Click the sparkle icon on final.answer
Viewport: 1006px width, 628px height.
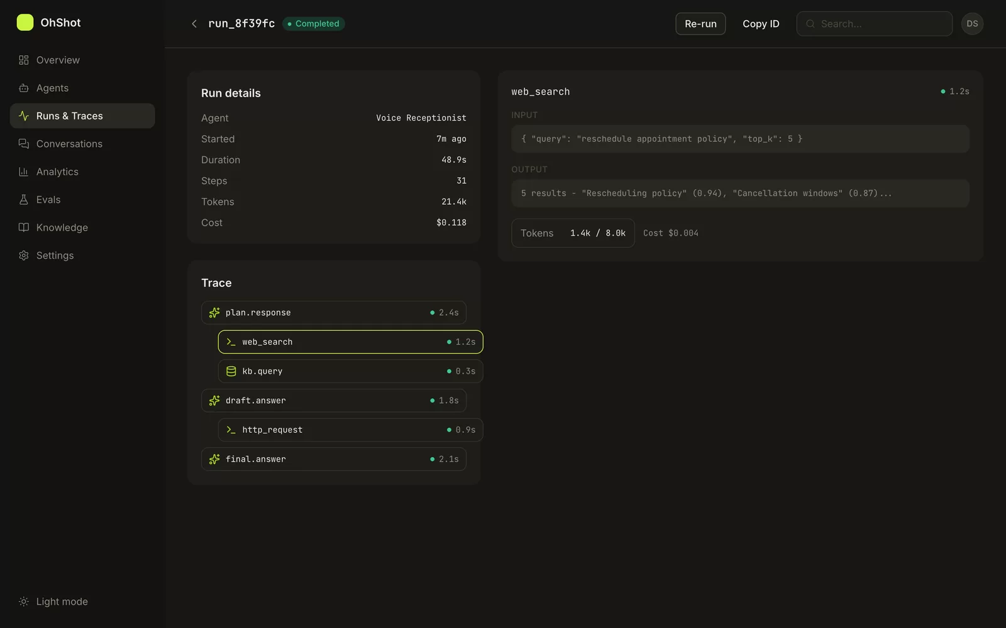click(214, 459)
